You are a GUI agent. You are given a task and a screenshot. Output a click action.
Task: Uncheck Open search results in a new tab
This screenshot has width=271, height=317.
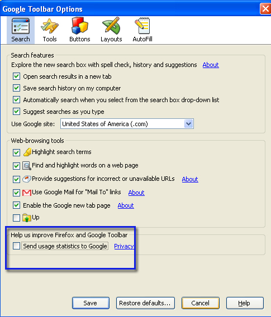(16, 76)
